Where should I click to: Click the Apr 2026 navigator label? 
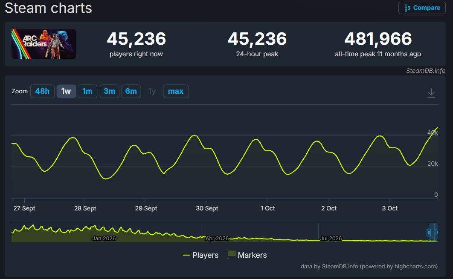(217, 238)
